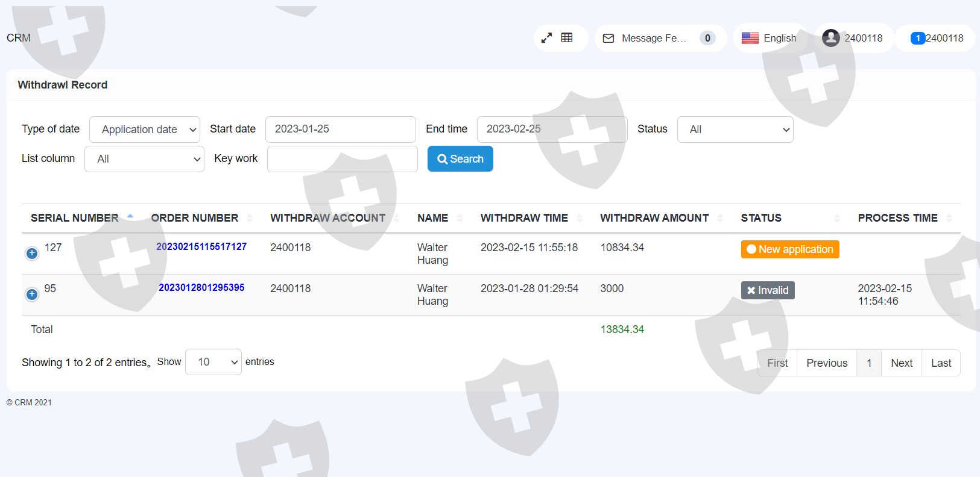Open the user avatar icon

coord(831,38)
